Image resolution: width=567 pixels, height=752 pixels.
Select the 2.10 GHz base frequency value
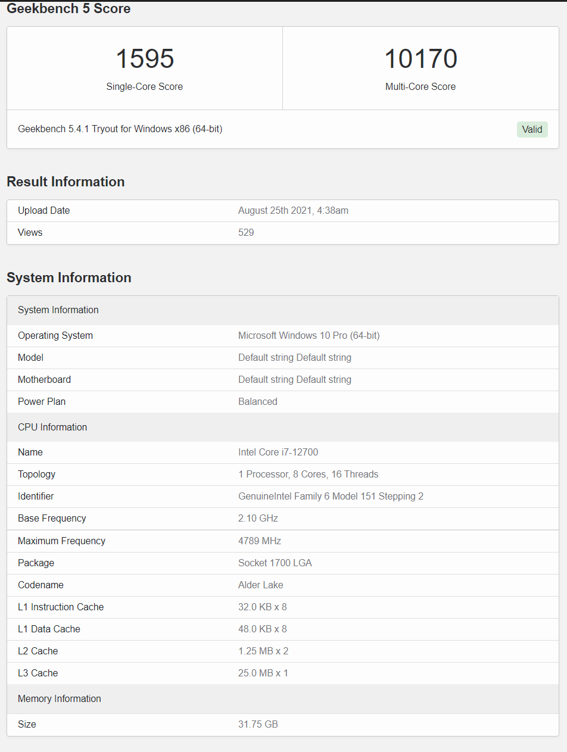(258, 518)
